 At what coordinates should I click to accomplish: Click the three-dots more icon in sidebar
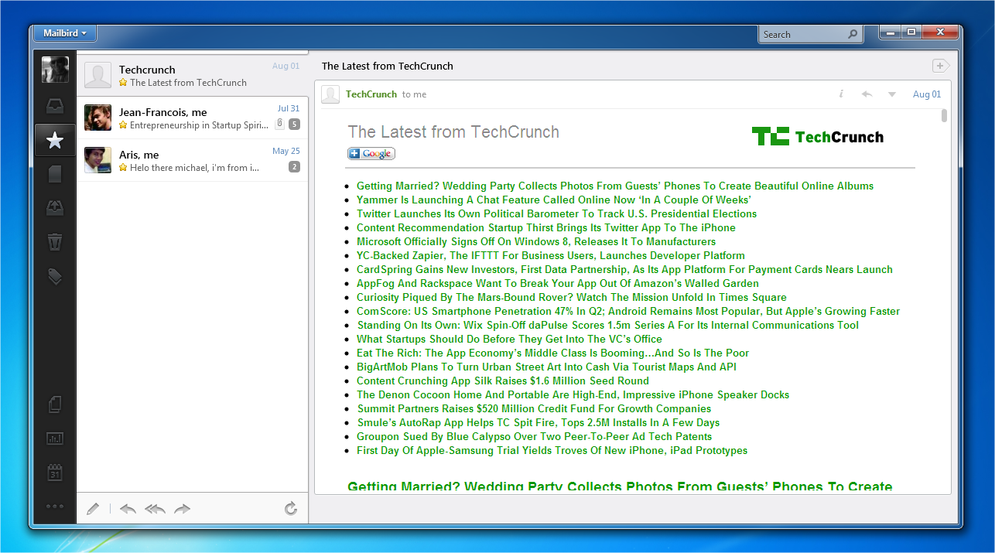tap(55, 507)
